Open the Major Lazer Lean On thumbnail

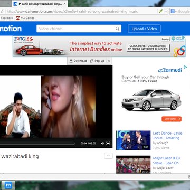[134, 165]
